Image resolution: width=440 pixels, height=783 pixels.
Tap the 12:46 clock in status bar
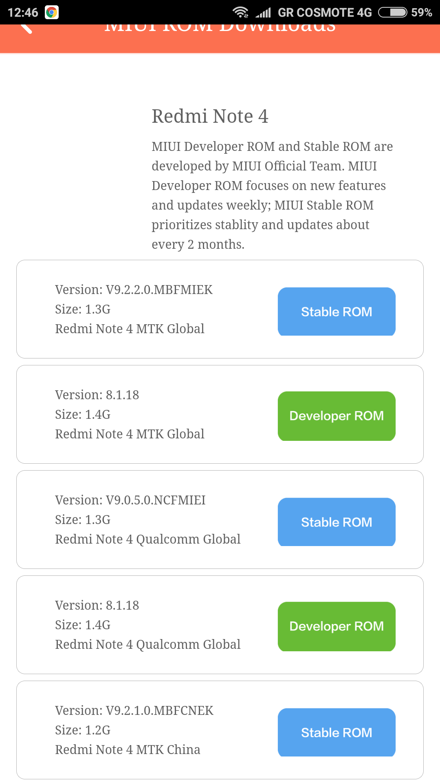tap(23, 12)
